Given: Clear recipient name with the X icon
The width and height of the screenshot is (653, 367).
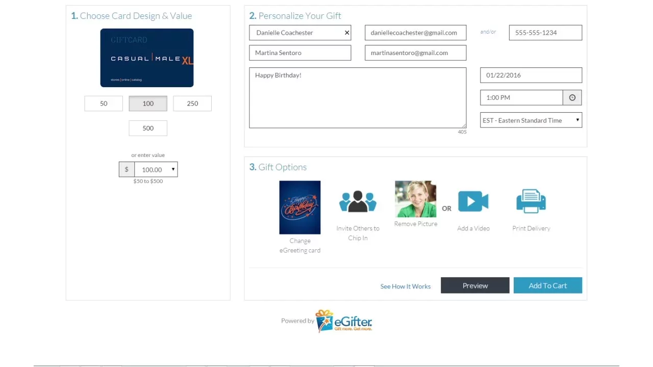Looking at the screenshot, I should [347, 33].
